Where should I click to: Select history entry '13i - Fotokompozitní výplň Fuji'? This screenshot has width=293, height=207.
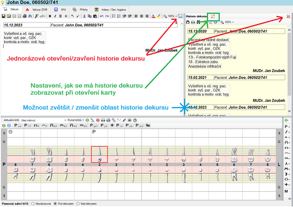(212, 57)
